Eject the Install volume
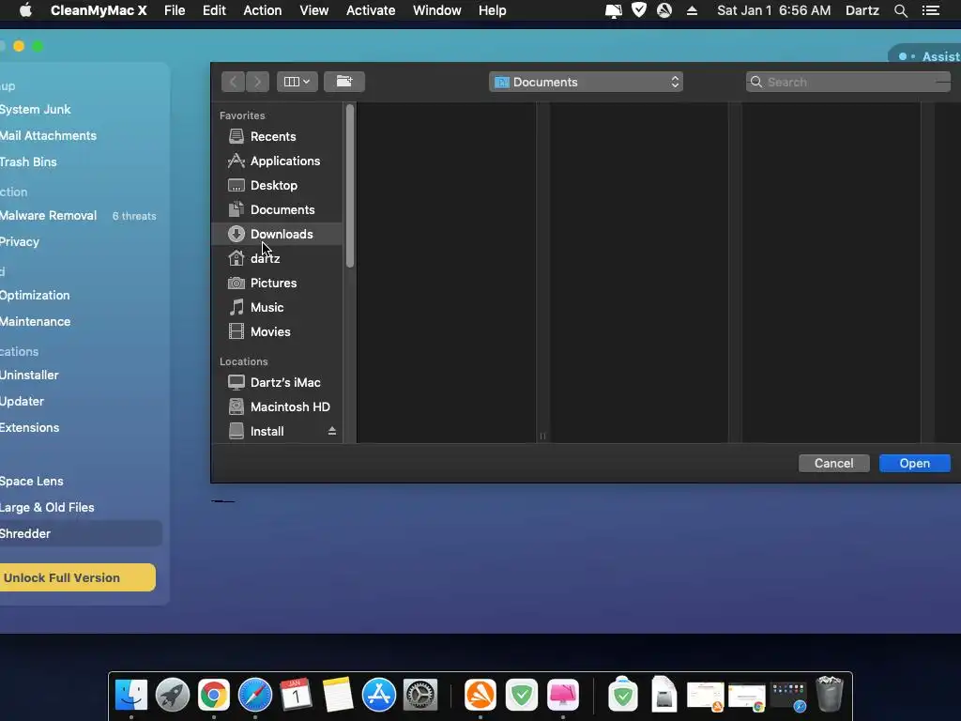Screen dimensions: 961x721 coord(331,431)
